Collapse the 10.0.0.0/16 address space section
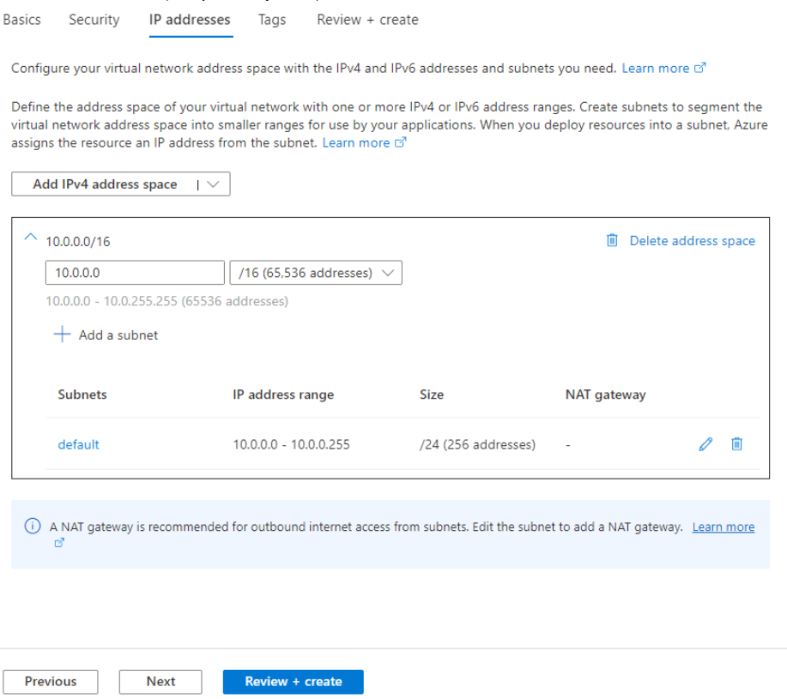 31,237
